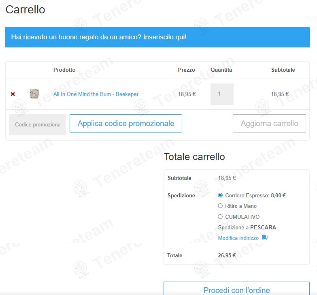Select CUMULATIVO shipping option
The image size is (317, 295).
(x=220, y=217)
